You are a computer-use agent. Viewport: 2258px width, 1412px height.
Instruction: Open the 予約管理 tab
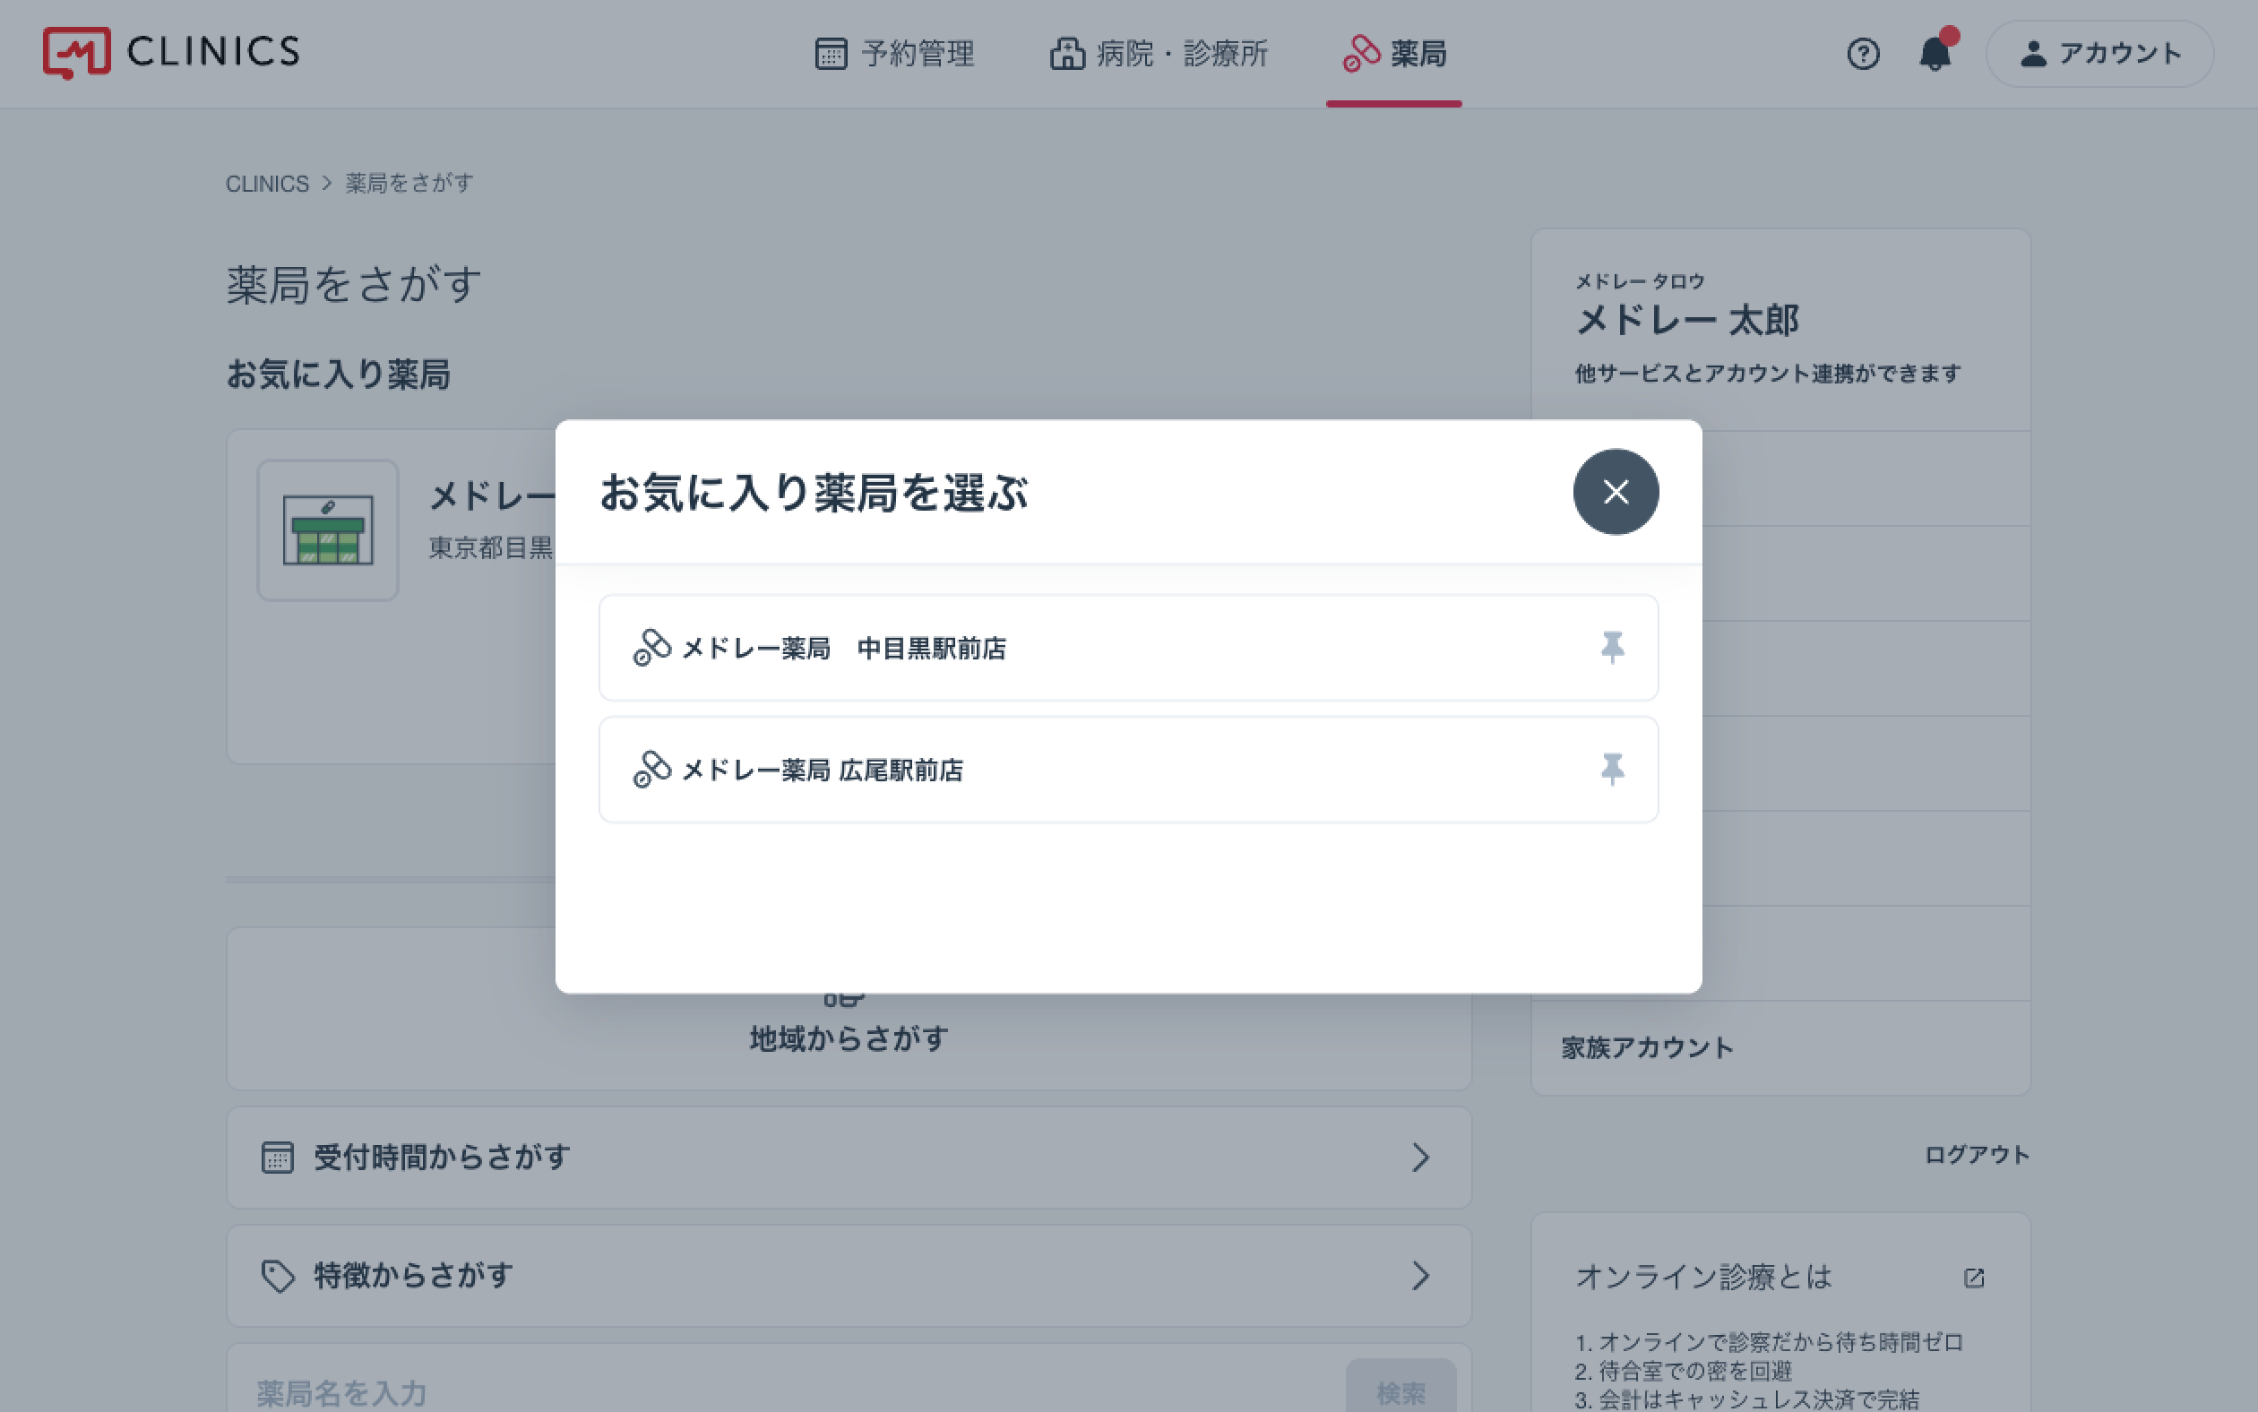point(894,53)
